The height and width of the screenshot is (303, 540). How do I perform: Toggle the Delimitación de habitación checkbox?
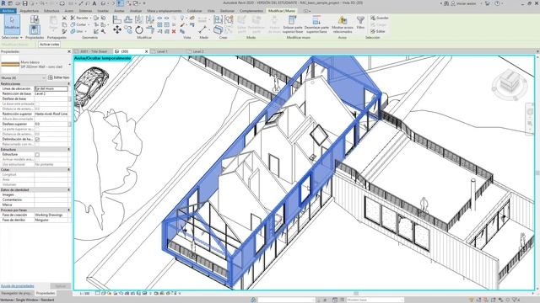coord(37,140)
